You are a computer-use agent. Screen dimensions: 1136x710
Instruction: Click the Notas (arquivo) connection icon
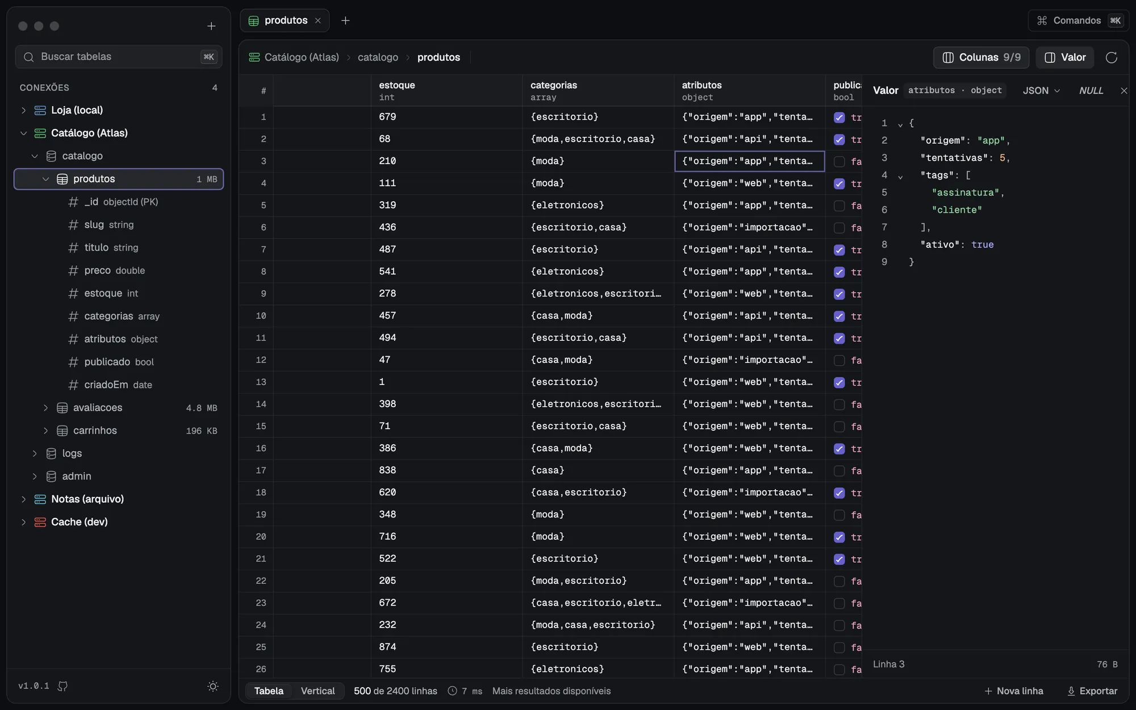(x=40, y=499)
